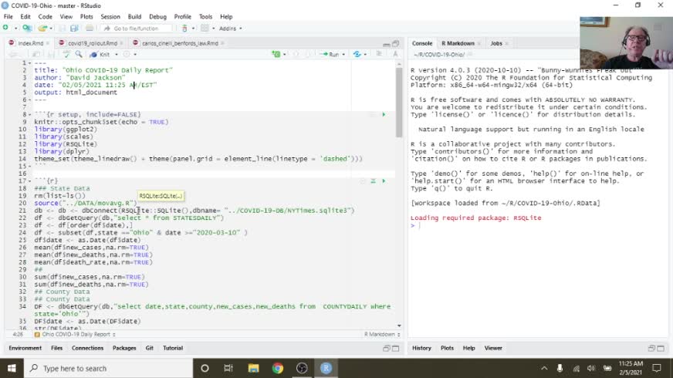This screenshot has width=673, height=378.
Task: Open the Session menu
Action: tap(110, 17)
